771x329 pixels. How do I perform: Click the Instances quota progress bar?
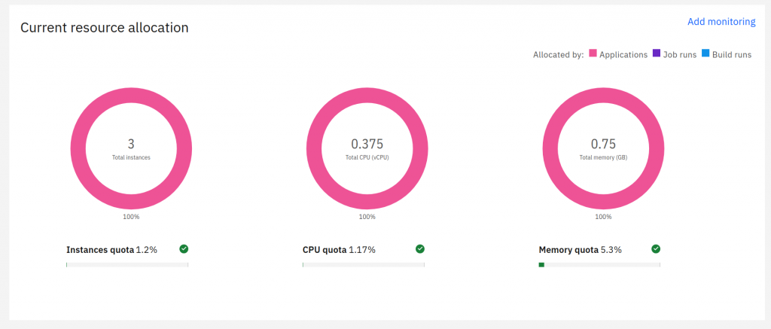[x=127, y=265]
